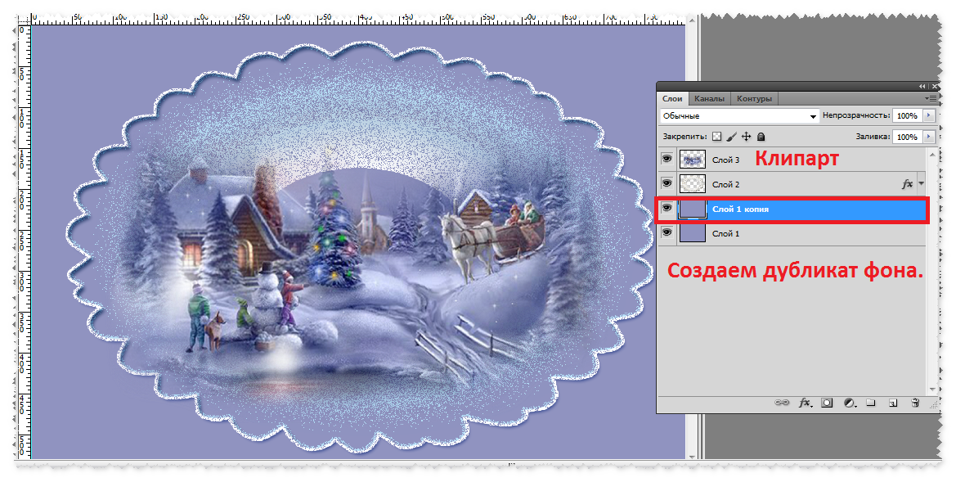Click the link layers chain icon

pyautogui.click(x=781, y=403)
